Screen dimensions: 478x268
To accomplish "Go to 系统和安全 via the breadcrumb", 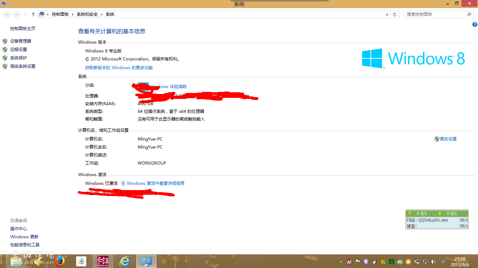I will point(87,14).
